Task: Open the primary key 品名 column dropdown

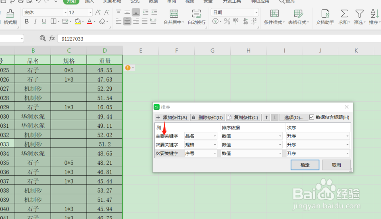Action: click(201, 136)
